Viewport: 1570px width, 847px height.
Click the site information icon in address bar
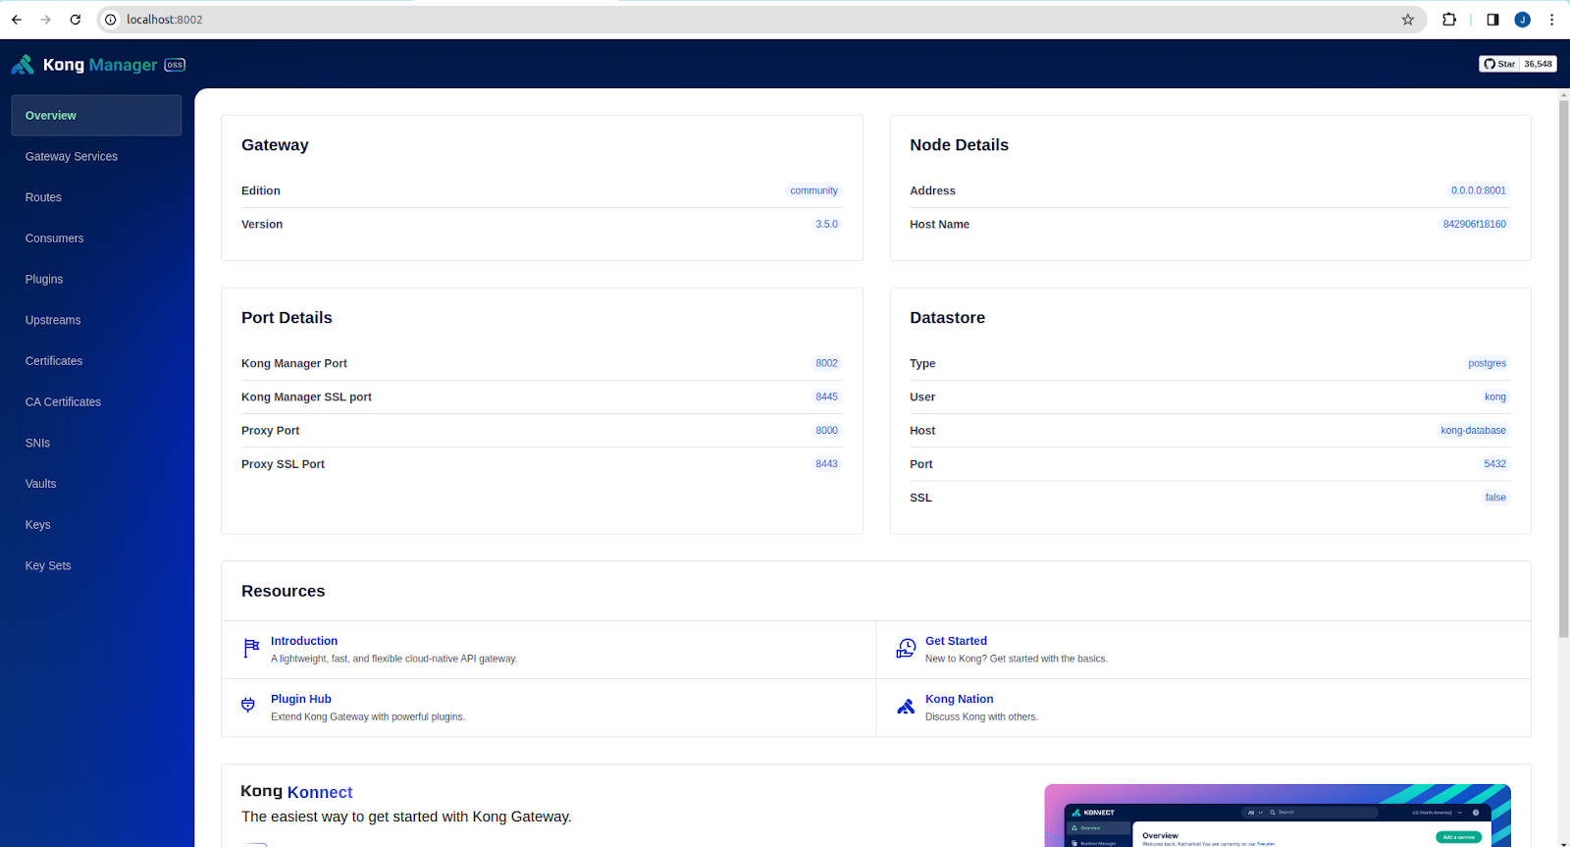coord(111,20)
